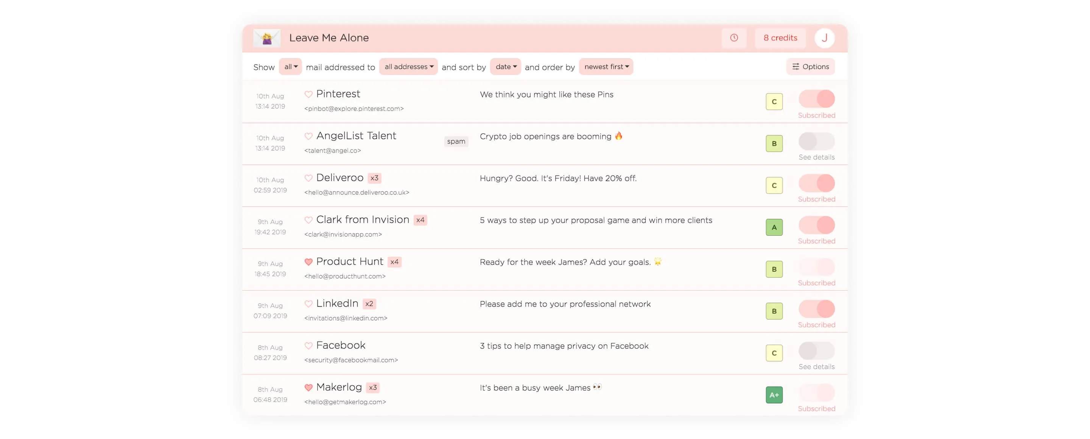Open the clock history icon
This screenshot has width=1090, height=439.
(734, 37)
